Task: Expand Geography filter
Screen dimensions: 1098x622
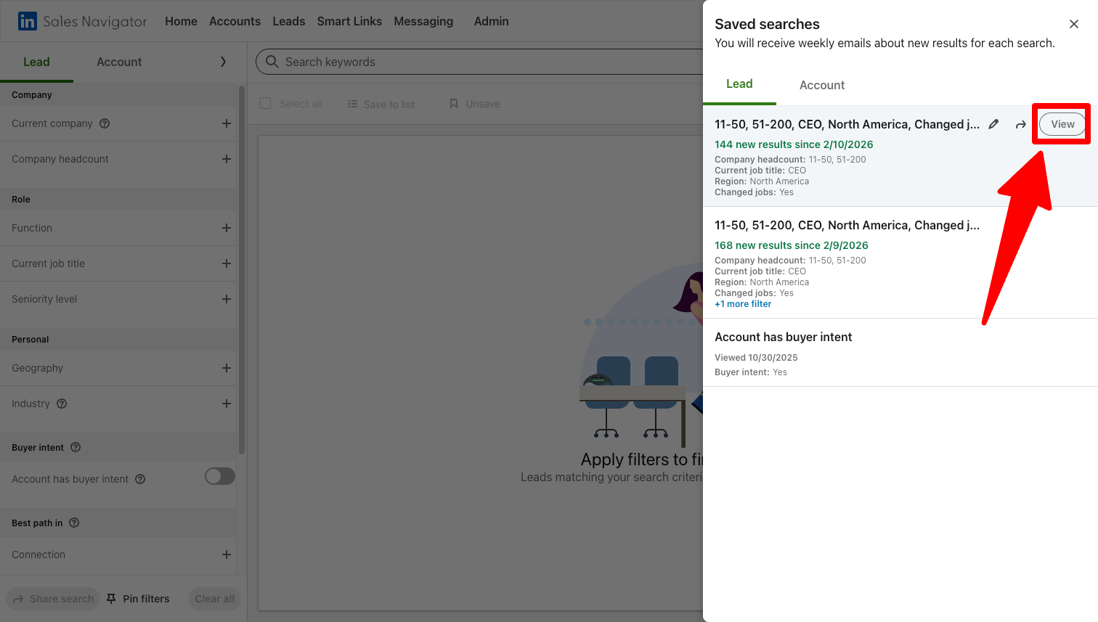Action: [x=227, y=368]
